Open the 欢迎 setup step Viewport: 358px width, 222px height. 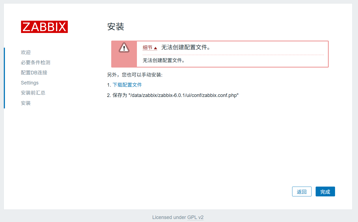(x=26, y=52)
